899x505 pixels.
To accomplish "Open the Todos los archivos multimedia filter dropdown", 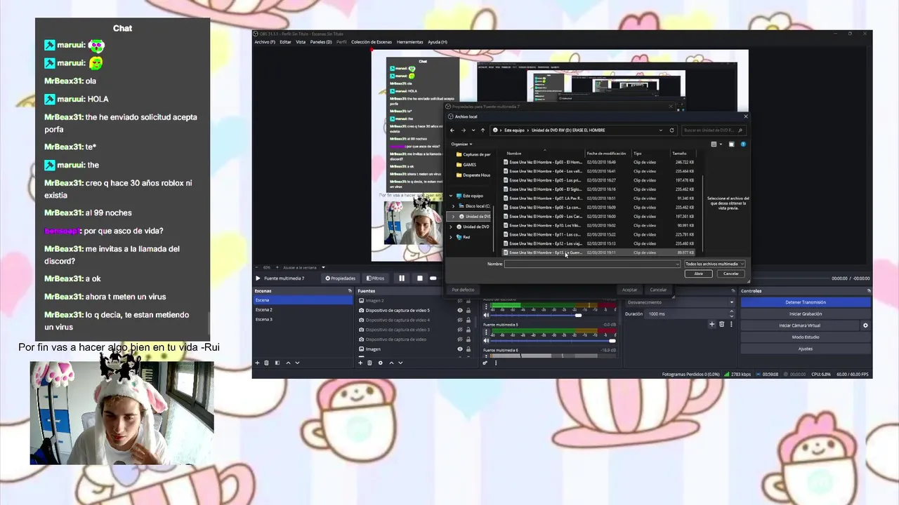I will (714, 264).
